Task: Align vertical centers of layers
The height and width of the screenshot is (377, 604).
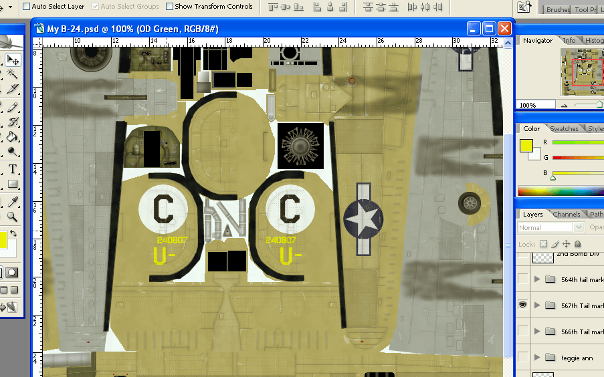Action: pos(286,7)
